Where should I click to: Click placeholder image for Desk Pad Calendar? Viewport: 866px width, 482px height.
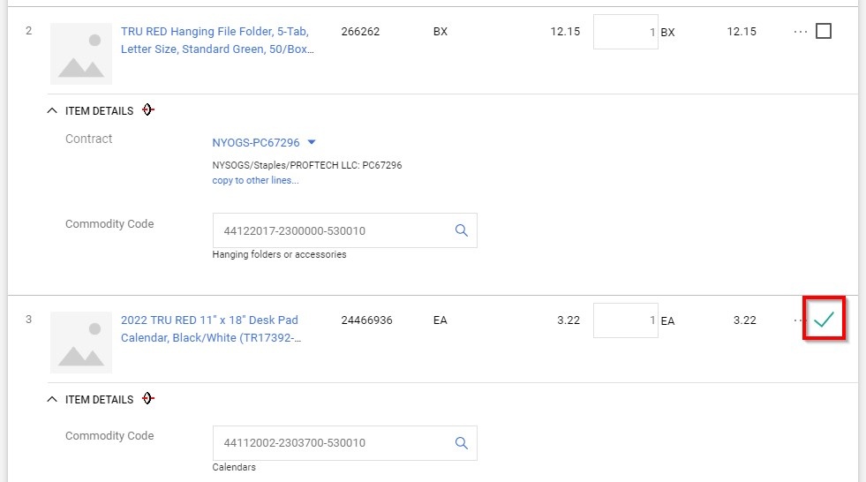pyautogui.click(x=81, y=343)
